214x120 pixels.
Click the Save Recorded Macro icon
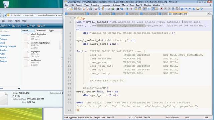click(177, 9)
